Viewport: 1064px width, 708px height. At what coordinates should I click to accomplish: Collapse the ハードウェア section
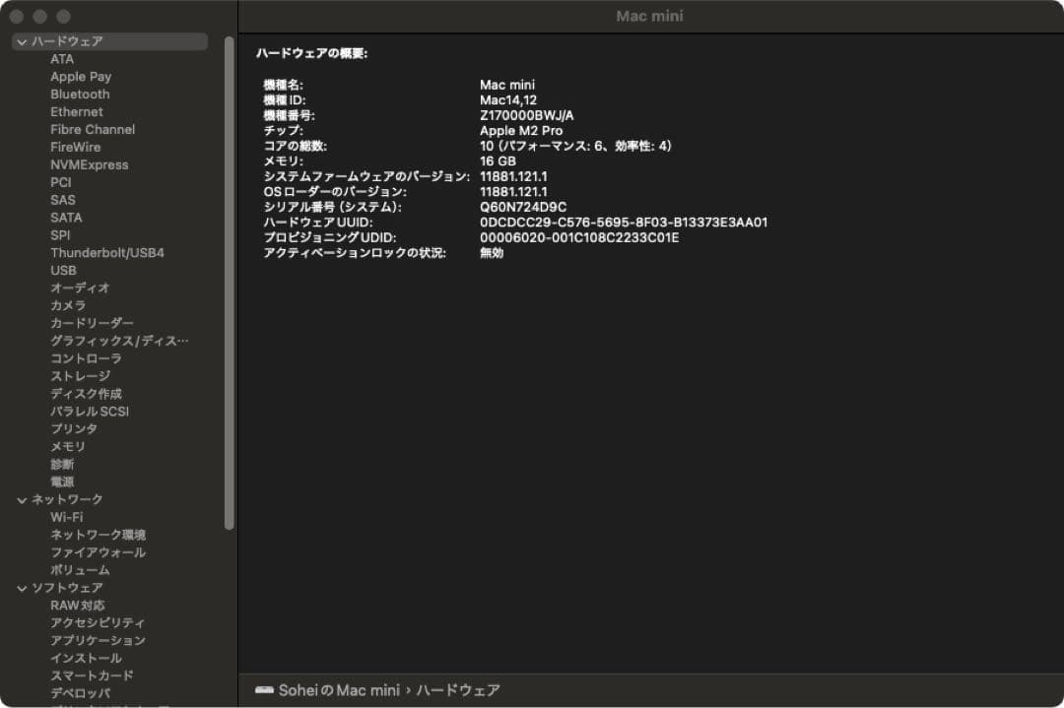click(21, 41)
